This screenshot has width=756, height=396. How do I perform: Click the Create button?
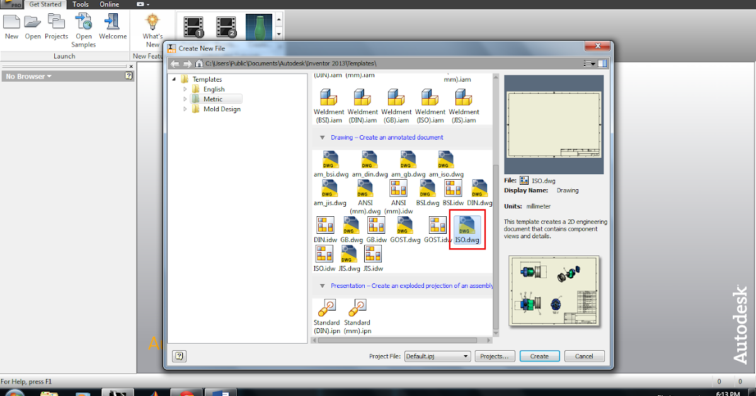click(x=539, y=356)
